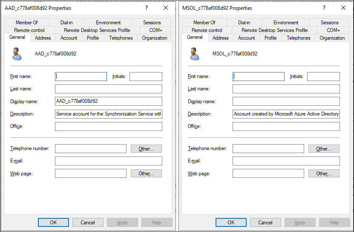Image resolution: width=354 pixels, height=232 pixels.
Task: Open Remote Desktop Services Profile tab in MSOL window
Action: (x=275, y=30)
